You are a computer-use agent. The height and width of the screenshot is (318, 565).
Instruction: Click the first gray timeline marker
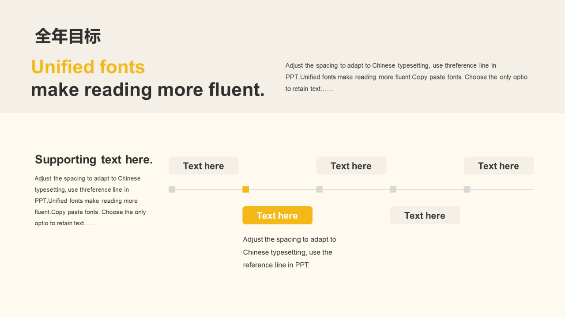[172, 189]
